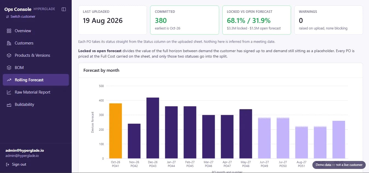
Task: Open Buildability via its factory icon
Action: (9, 105)
